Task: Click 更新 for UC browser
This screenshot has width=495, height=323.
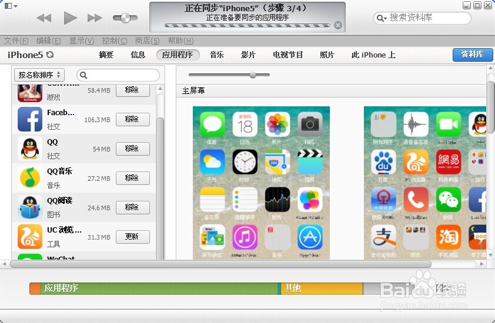Action: click(x=133, y=237)
